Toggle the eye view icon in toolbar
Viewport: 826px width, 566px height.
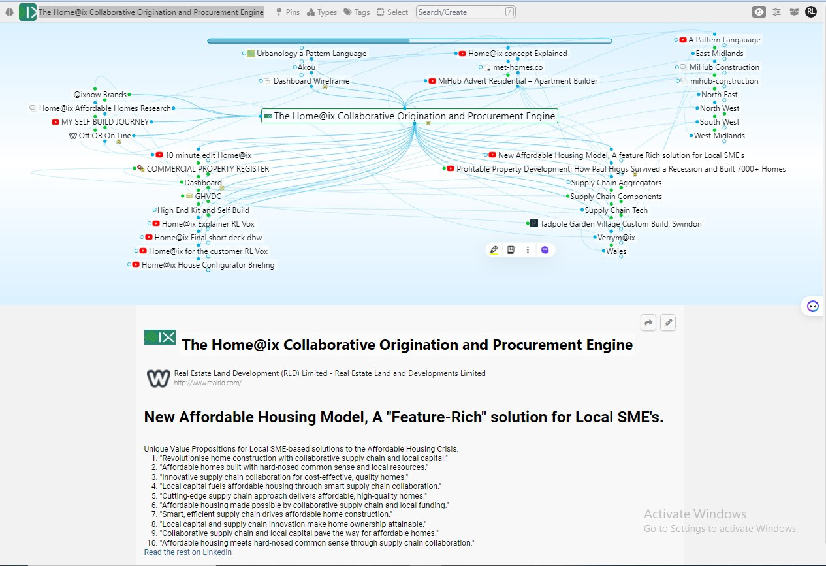[759, 12]
